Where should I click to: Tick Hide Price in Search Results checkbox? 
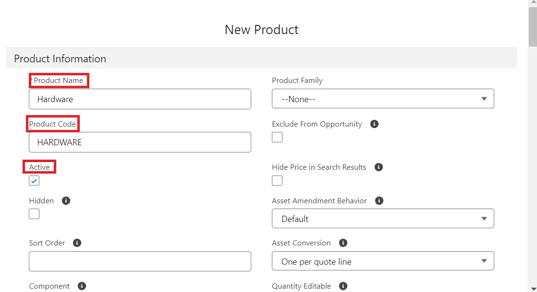point(277,181)
